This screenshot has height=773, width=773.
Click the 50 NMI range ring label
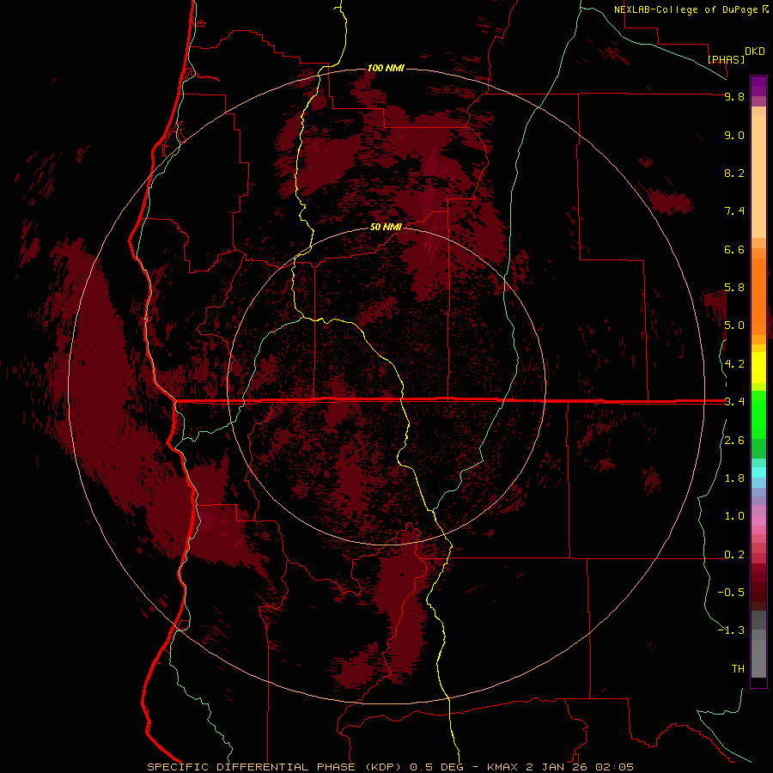tap(386, 227)
